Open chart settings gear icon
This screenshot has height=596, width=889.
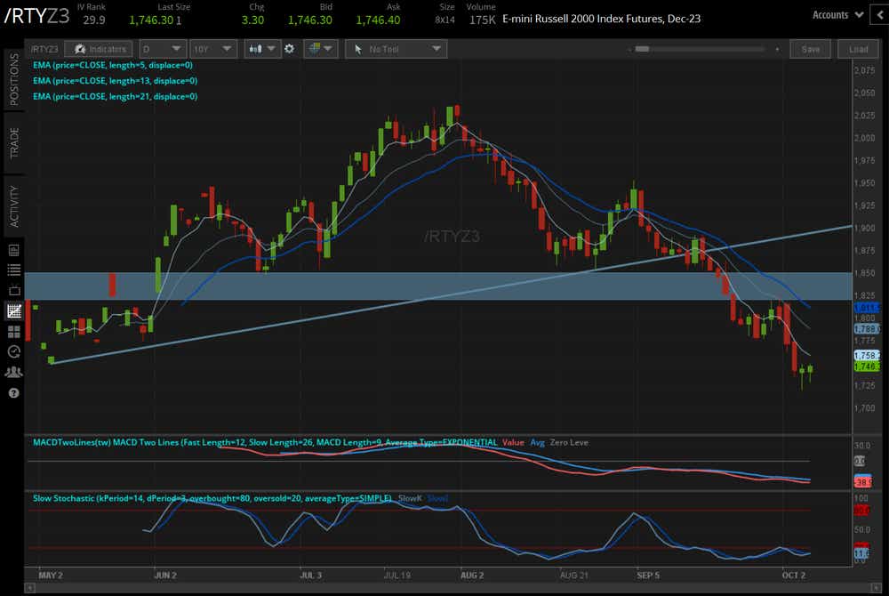(x=289, y=49)
